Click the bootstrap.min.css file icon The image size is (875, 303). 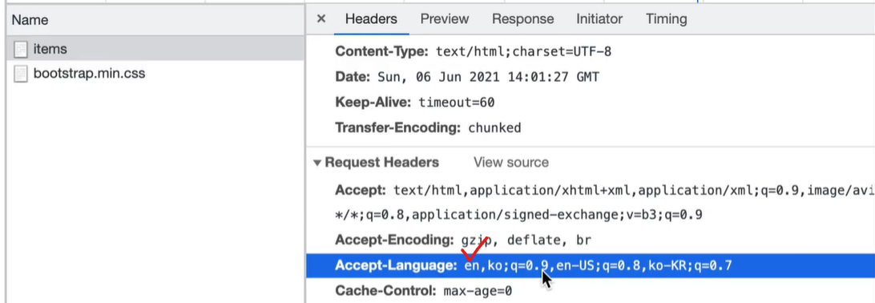(x=21, y=74)
